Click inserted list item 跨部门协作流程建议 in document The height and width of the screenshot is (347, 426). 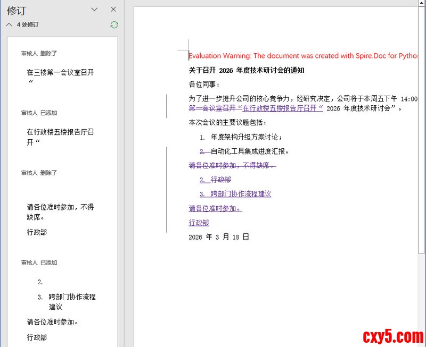(x=241, y=194)
